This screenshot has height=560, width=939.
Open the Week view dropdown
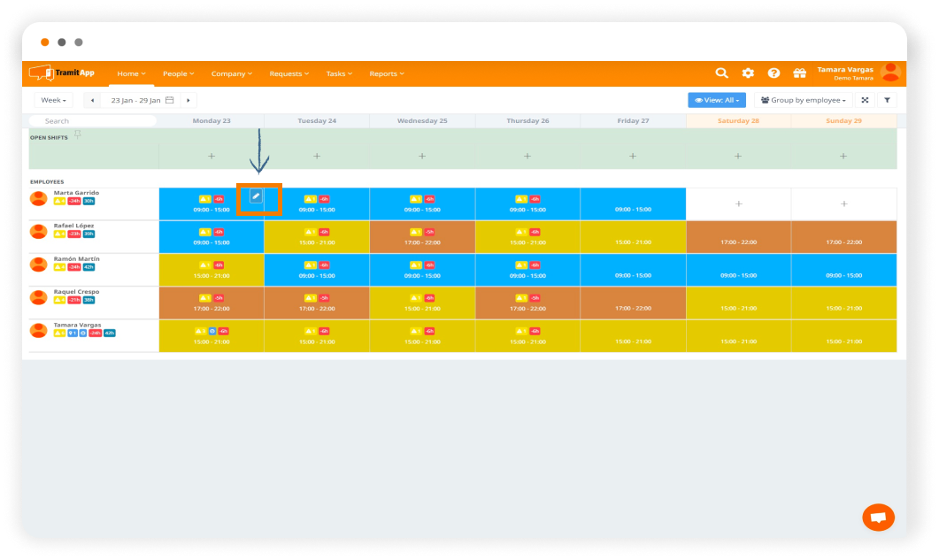[x=54, y=101]
